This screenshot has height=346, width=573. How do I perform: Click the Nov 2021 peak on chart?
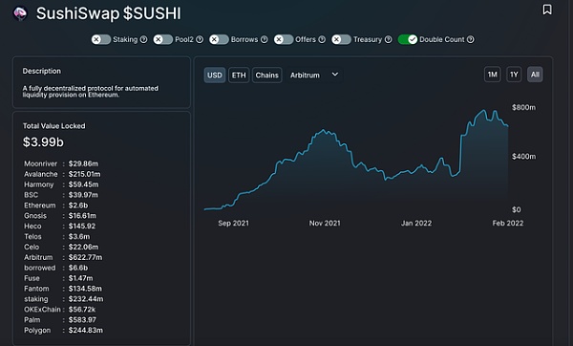323,130
